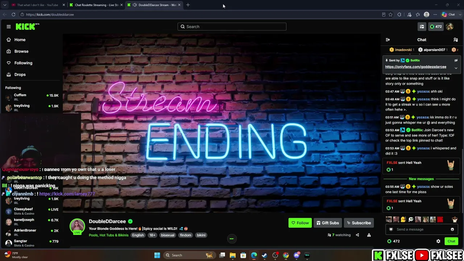Click the browser address bar URL
The image size is (464, 261).
point(50,14)
